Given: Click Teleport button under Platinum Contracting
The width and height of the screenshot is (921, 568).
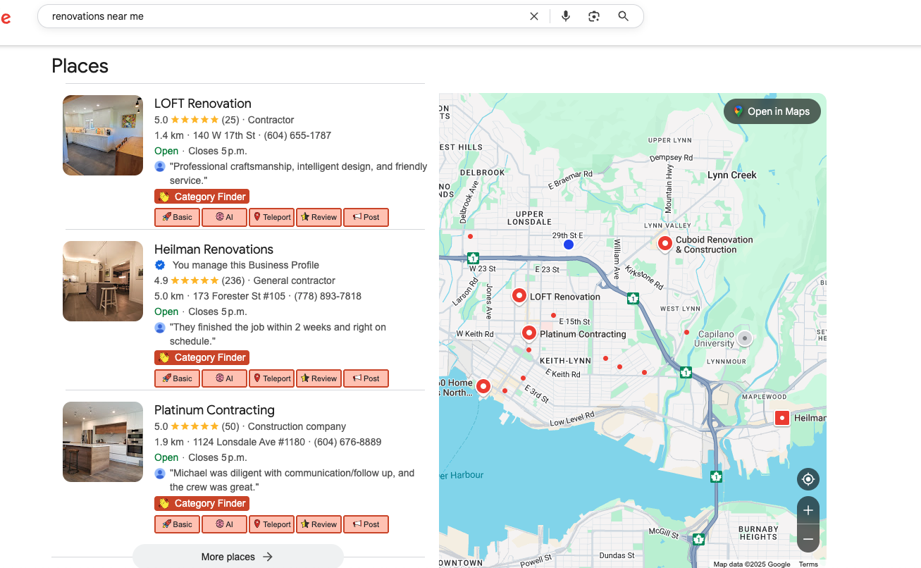Looking at the screenshot, I should [271, 524].
